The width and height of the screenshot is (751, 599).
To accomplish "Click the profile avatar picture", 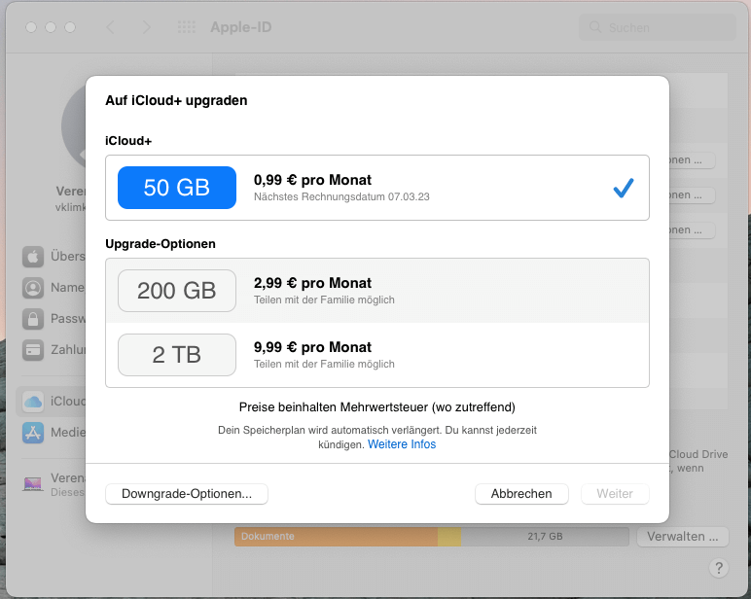I will tap(74, 126).
